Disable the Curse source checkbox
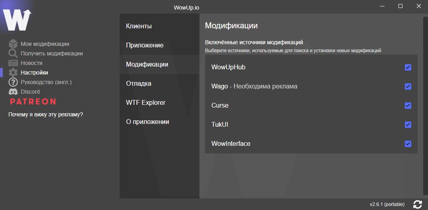 [x=408, y=106]
